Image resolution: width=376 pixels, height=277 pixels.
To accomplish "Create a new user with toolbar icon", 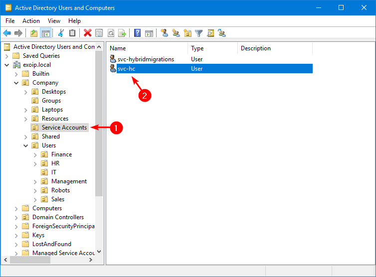I will click(164, 33).
